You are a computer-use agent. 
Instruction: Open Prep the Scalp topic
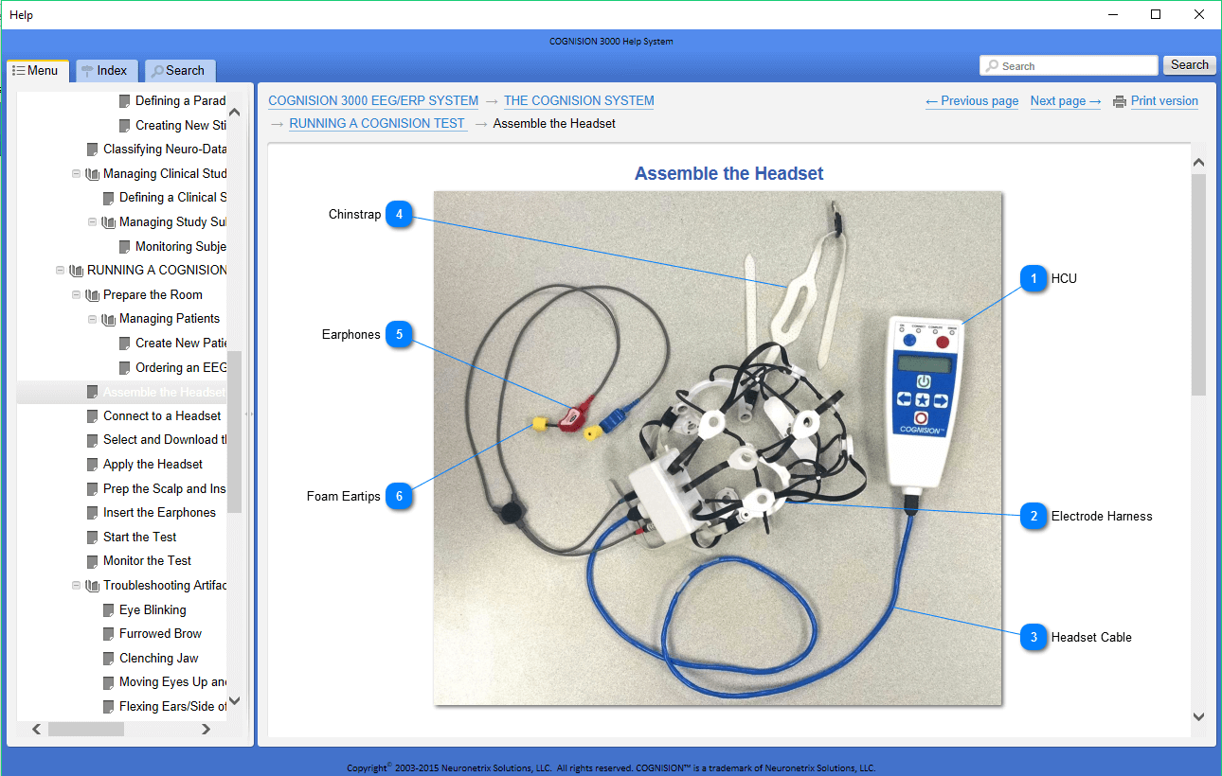coord(165,488)
